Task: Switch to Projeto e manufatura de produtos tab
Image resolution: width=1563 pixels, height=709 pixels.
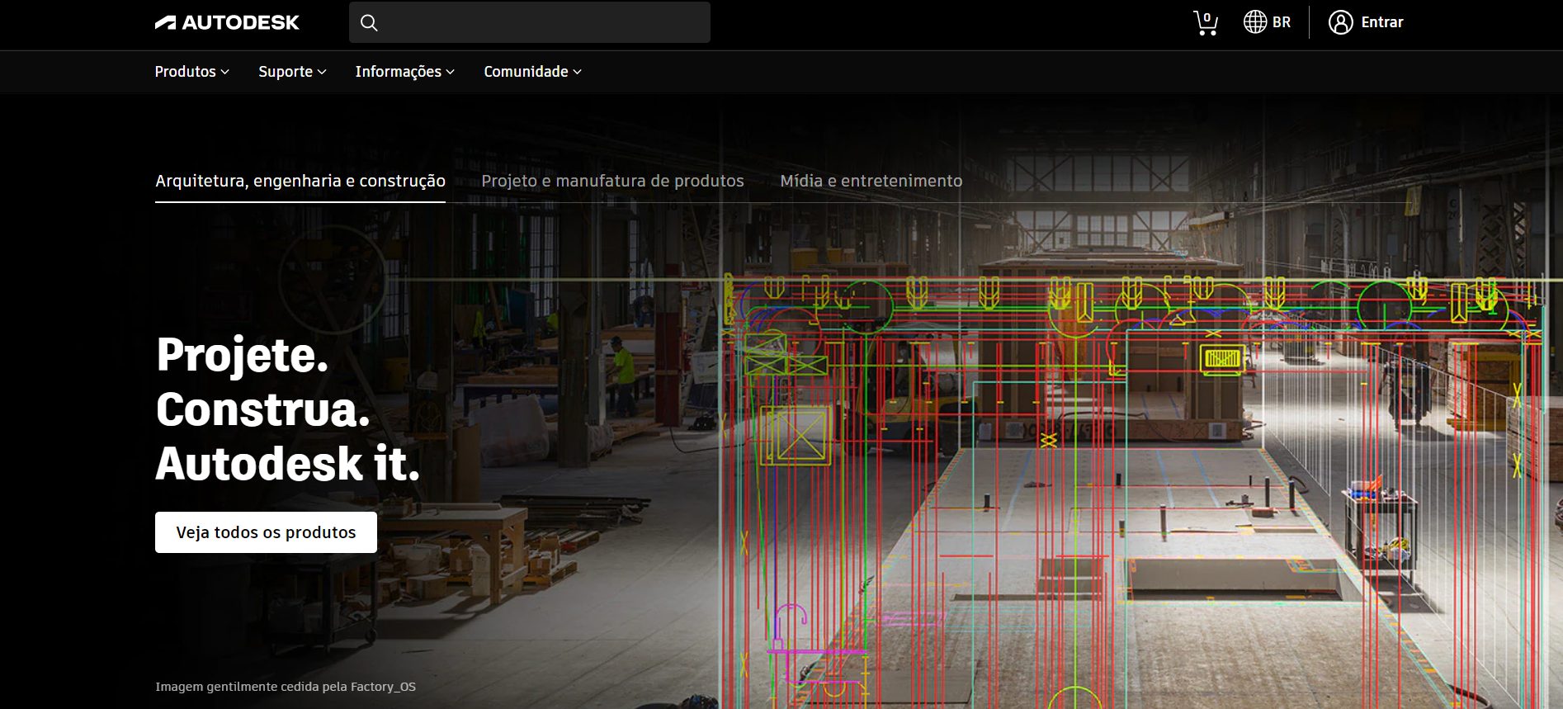Action: [x=612, y=181]
